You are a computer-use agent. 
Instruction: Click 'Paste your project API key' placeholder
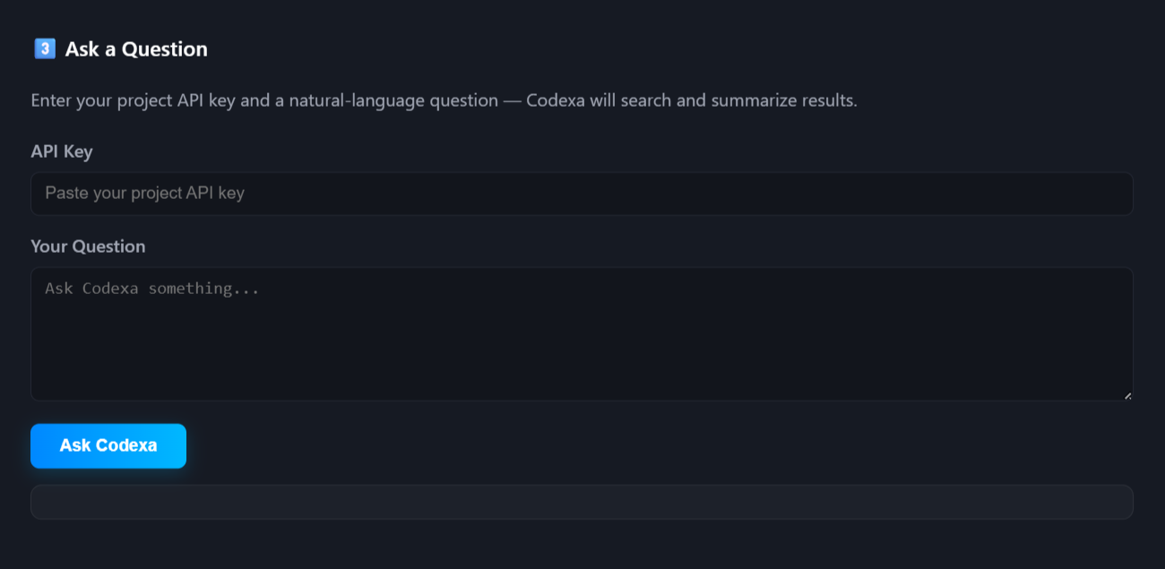(144, 194)
